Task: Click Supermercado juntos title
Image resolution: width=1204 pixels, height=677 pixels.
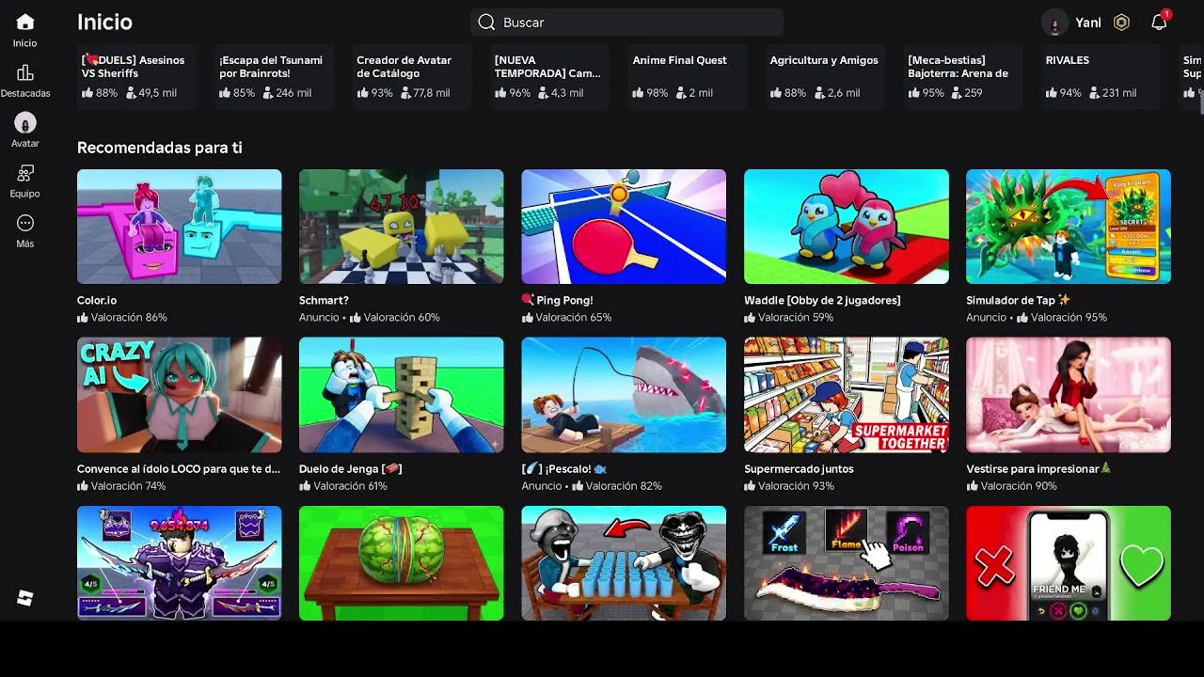Action: tap(799, 468)
